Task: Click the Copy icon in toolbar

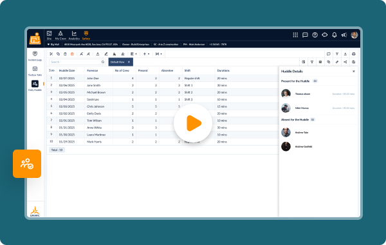Action: tap(58, 54)
